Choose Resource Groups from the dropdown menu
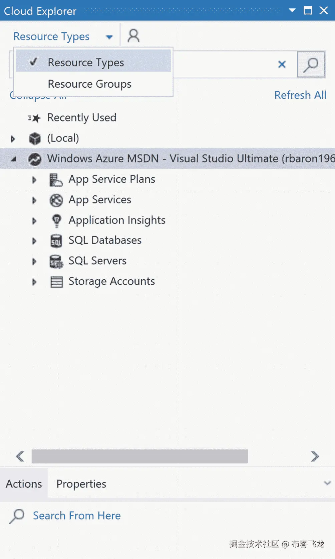The image size is (335, 559). (x=89, y=84)
